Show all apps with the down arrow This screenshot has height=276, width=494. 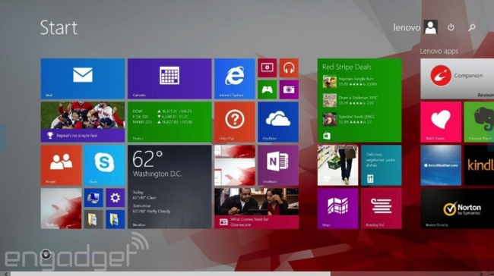tap(46, 254)
